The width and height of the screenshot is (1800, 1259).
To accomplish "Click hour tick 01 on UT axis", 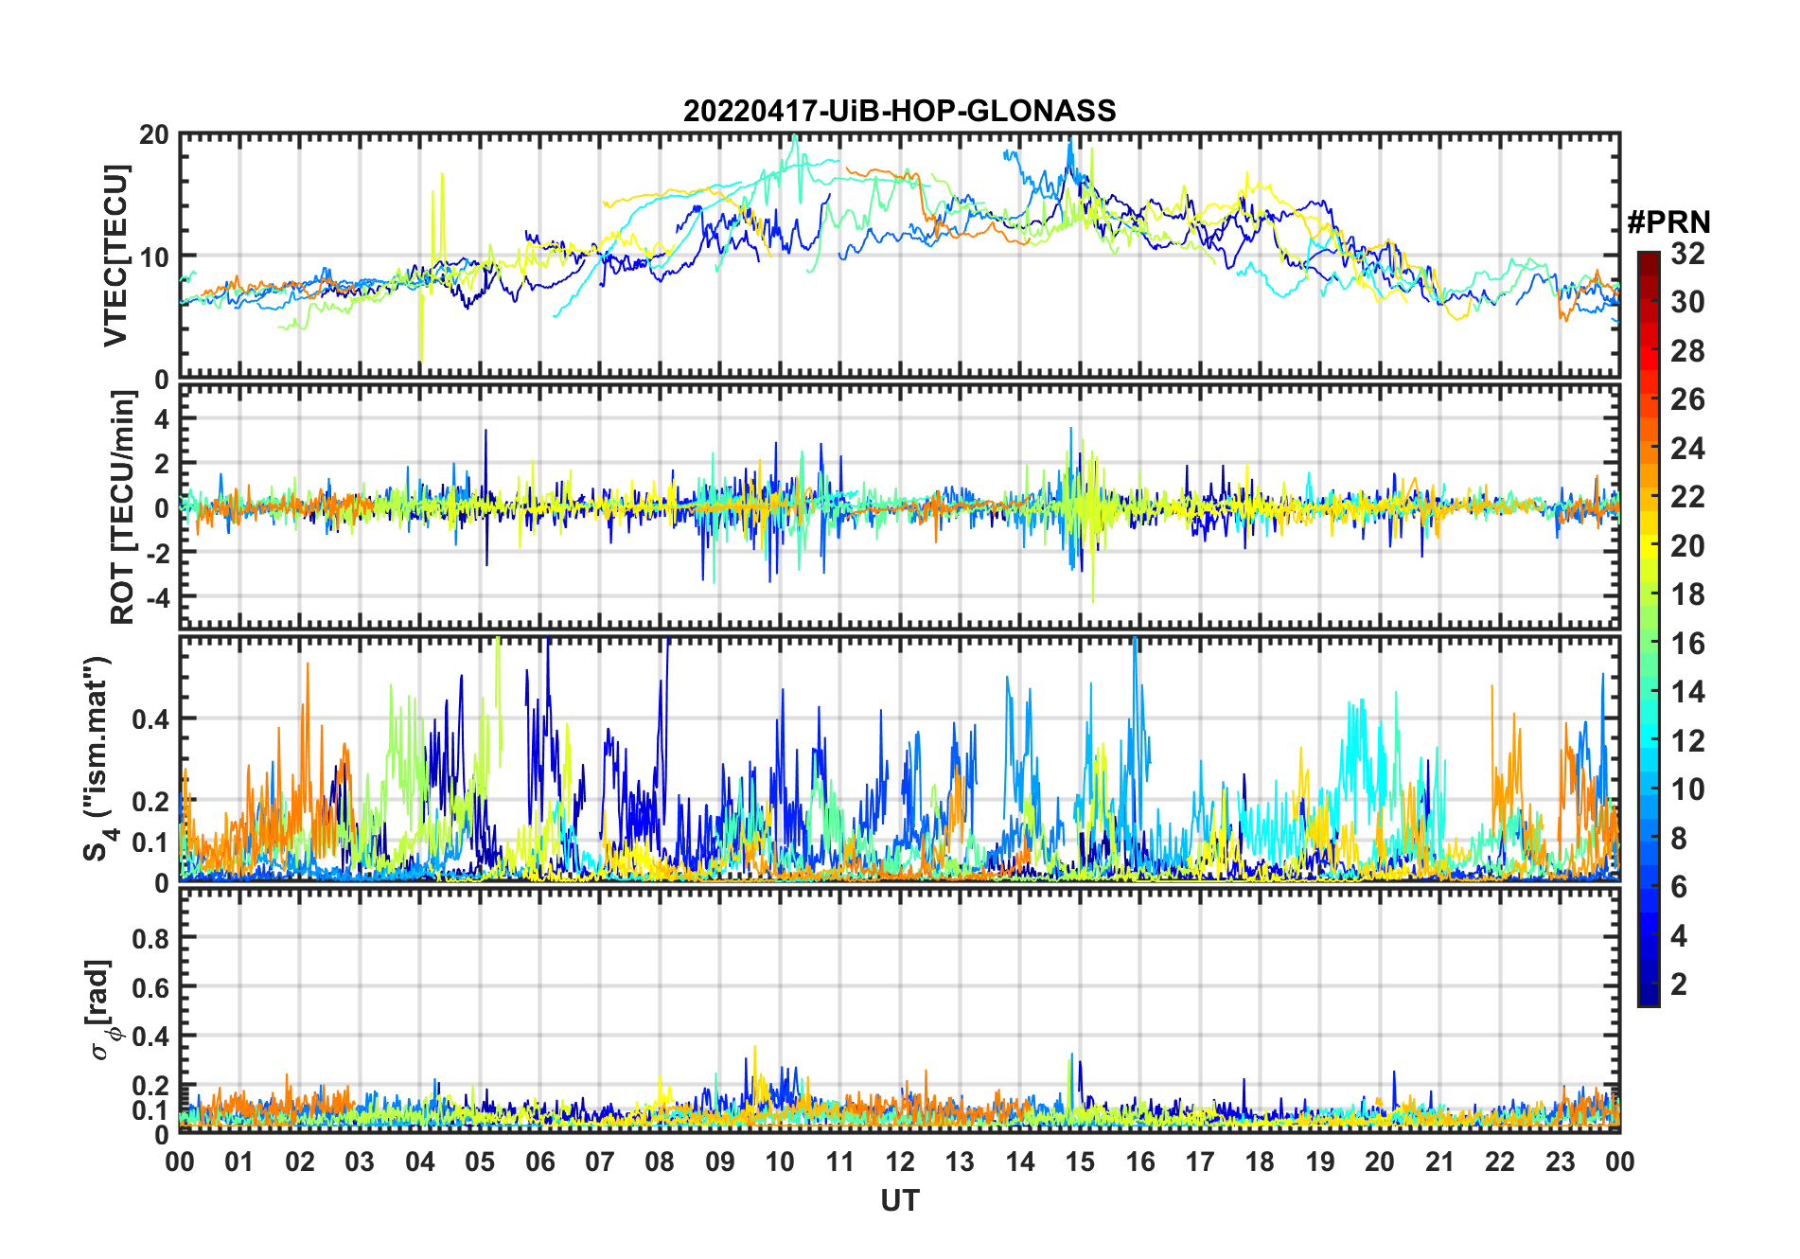I will [239, 1161].
